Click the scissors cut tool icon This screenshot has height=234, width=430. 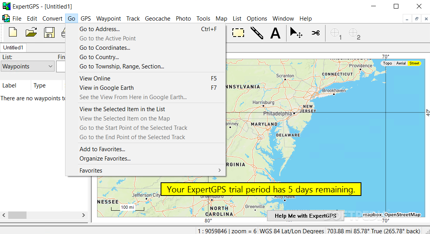pos(316,33)
